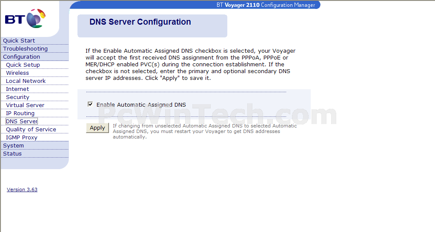Click the BT logo

25,18
